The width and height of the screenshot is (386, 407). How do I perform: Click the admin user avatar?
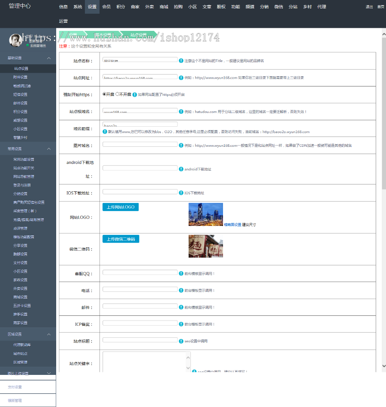pos(15,40)
